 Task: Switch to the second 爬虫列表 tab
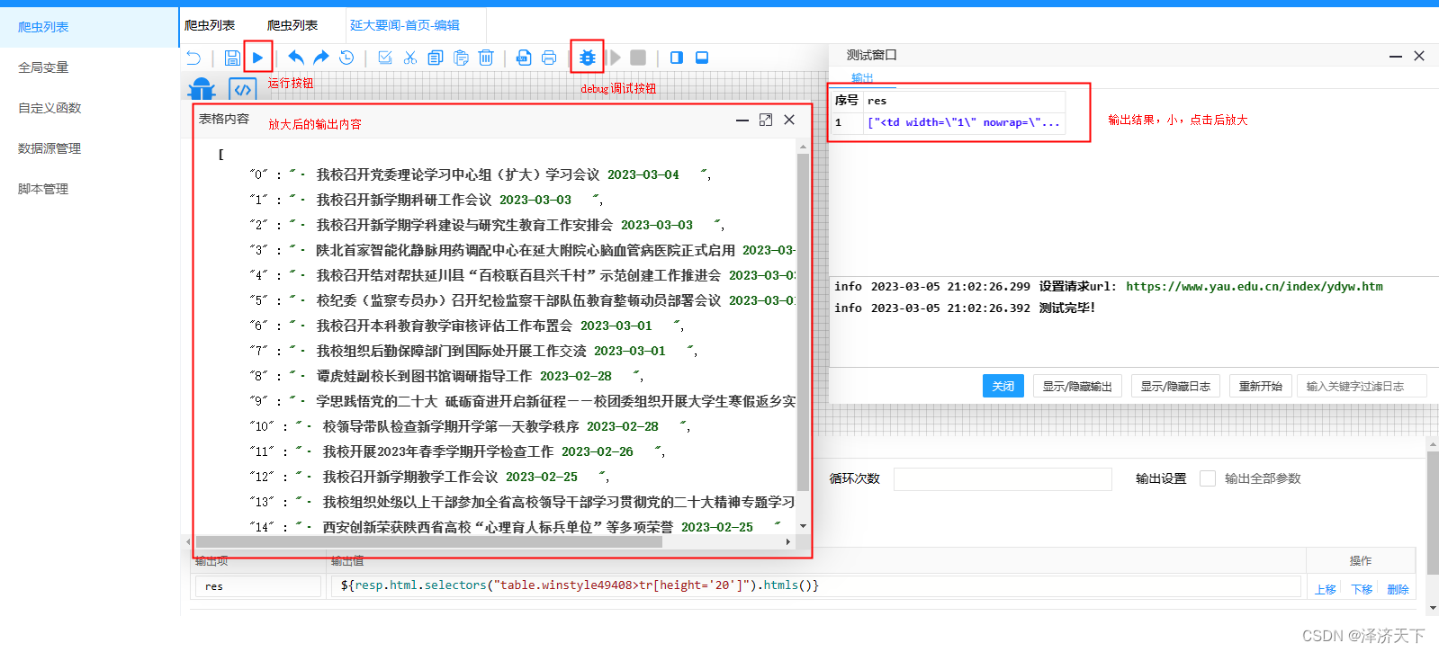click(x=293, y=25)
